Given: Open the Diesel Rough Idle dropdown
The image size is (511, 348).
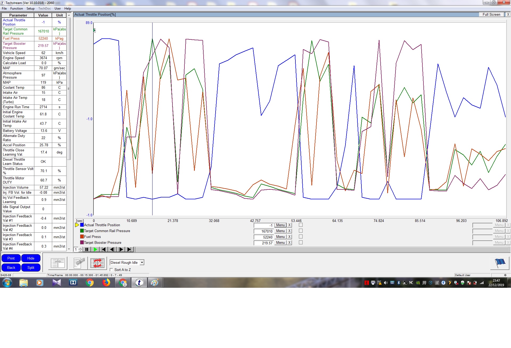Looking at the screenshot, I should click(x=142, y=262).
